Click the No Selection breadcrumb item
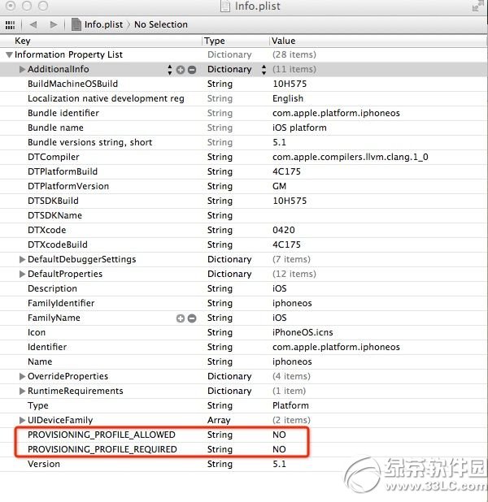The width and height of the screenshot is (488, 502). click(x=161, y=24)
